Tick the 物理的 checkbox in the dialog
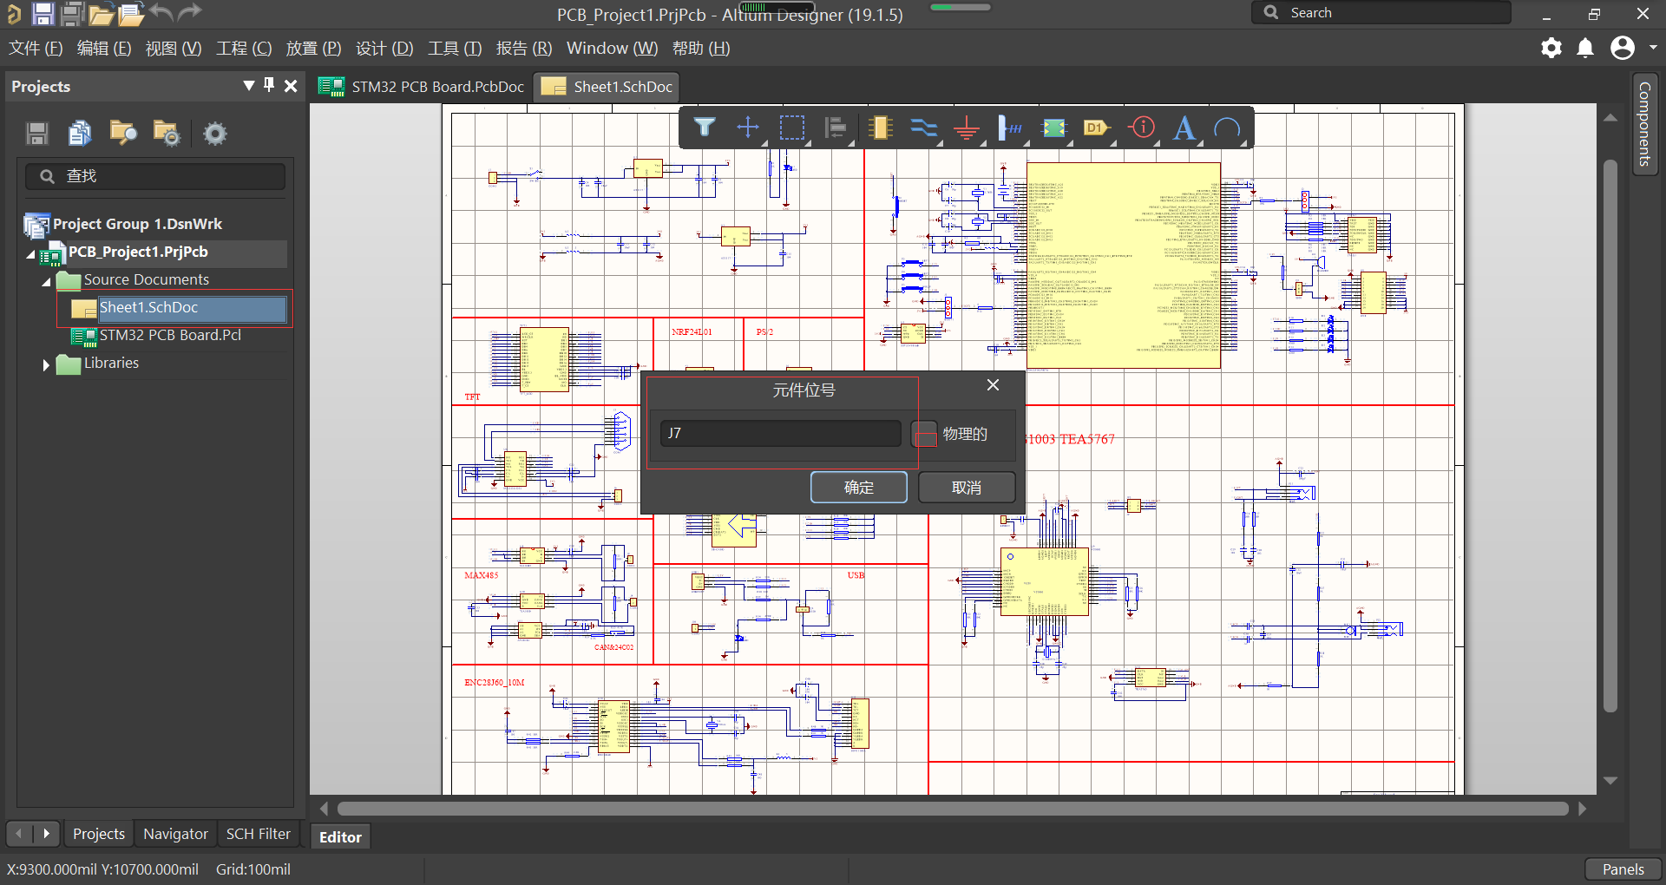Viewport: 1666px width, 885px height. pyautogui.click(x=925, y=434)
